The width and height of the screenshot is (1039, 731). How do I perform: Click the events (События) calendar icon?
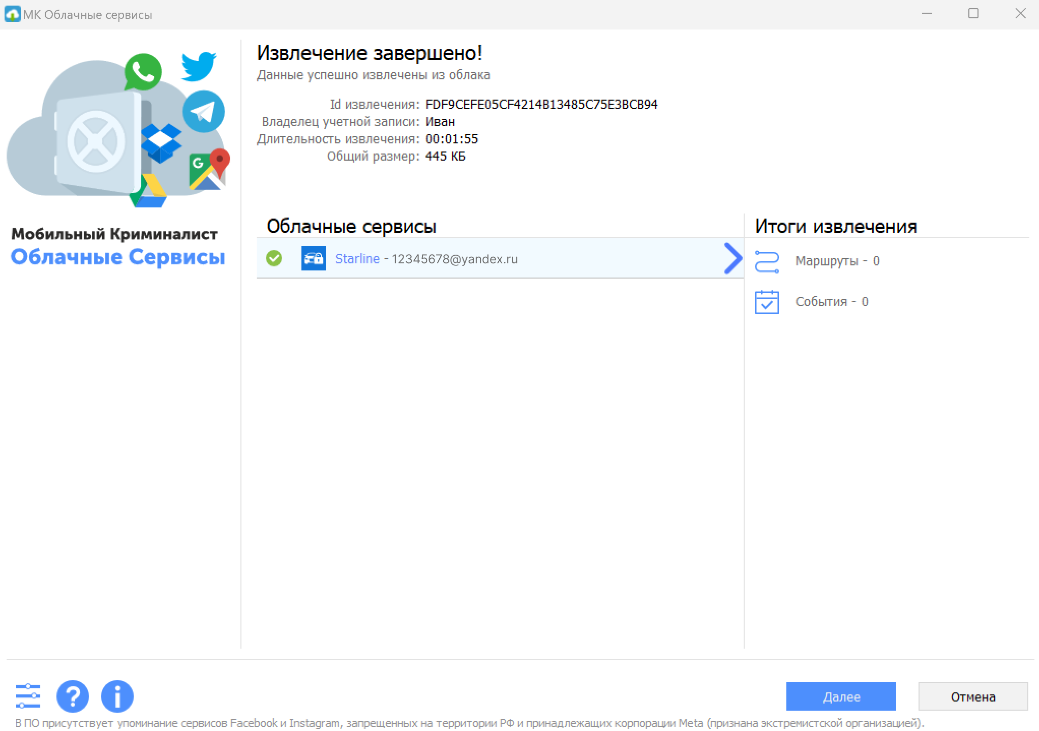click(767, 302)
